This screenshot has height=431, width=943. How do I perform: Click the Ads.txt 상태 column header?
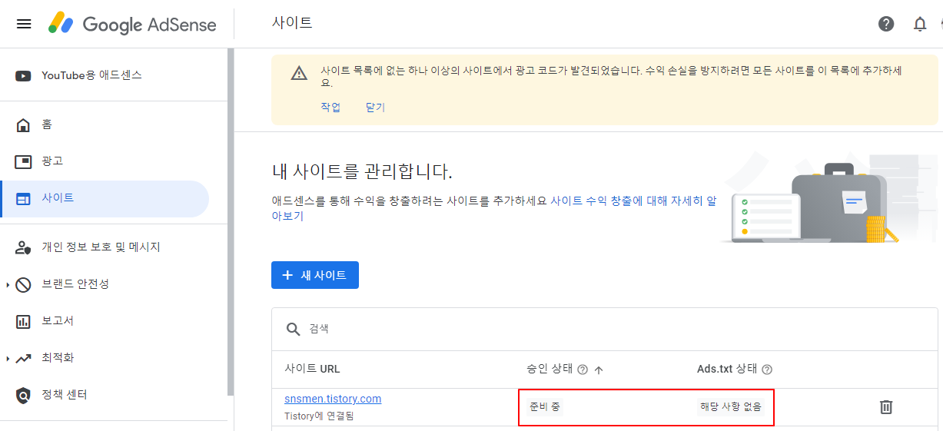pos(727,370)
